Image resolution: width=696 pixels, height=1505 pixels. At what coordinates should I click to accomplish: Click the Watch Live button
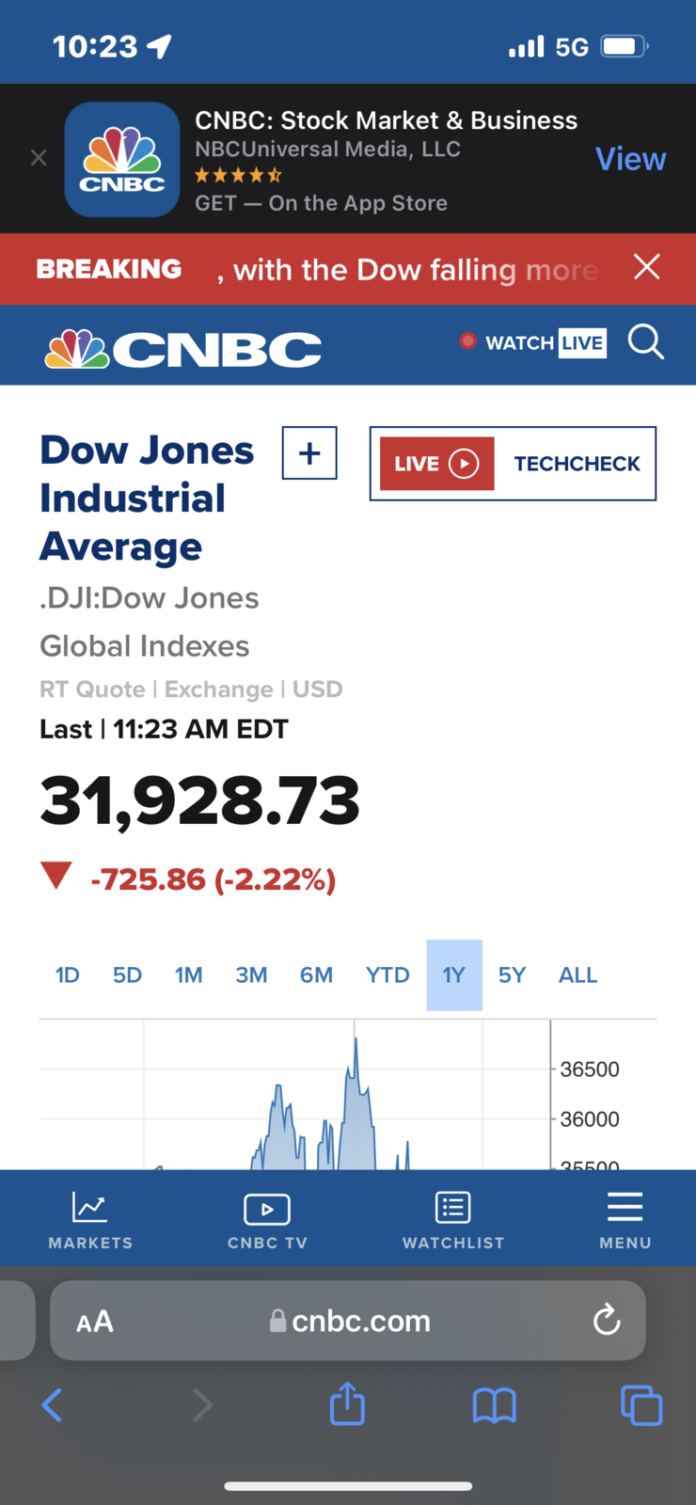tap(533, 342)
